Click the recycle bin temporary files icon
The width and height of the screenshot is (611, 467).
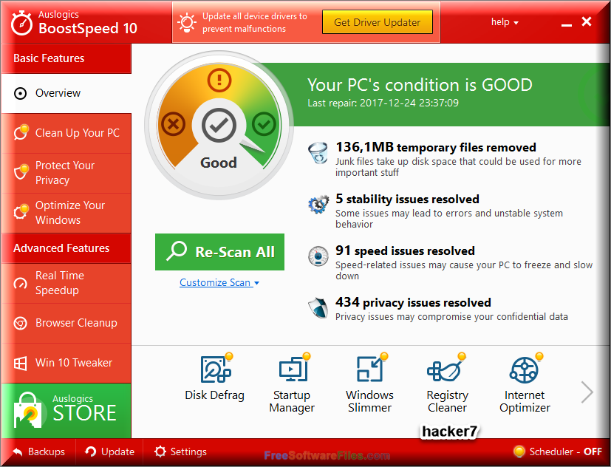point(318,153)
